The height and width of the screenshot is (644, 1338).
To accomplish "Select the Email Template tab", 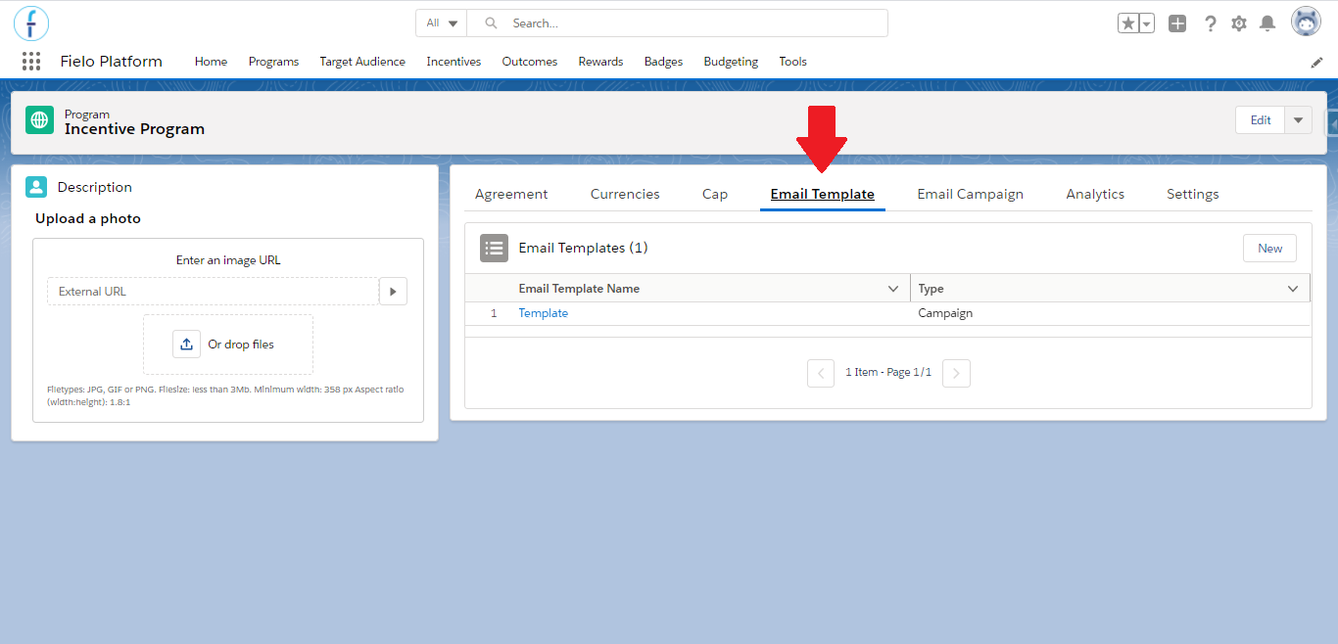I will [x=823, y=194].
